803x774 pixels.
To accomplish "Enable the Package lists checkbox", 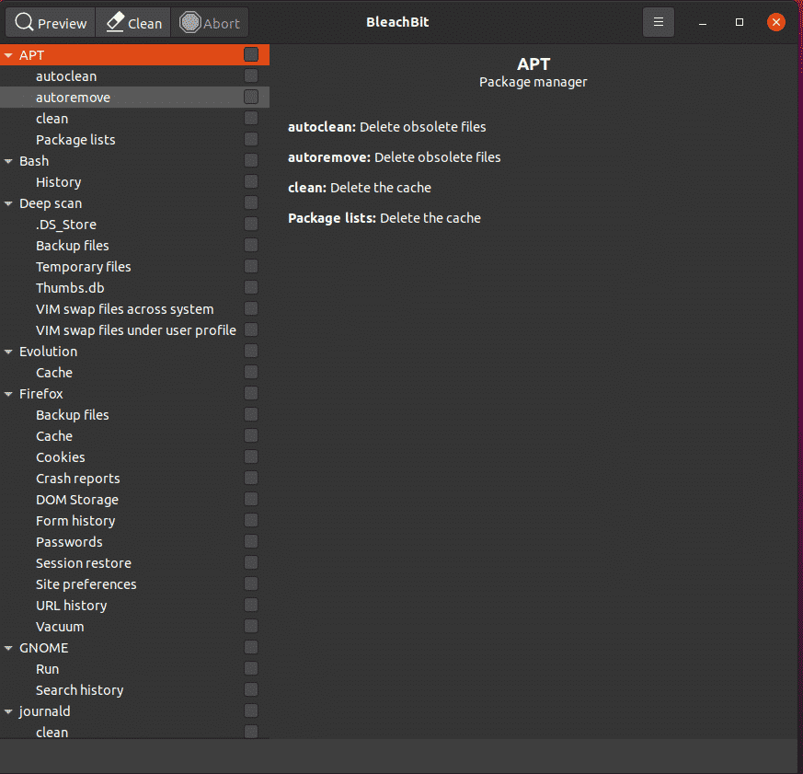I will [251, 139].
